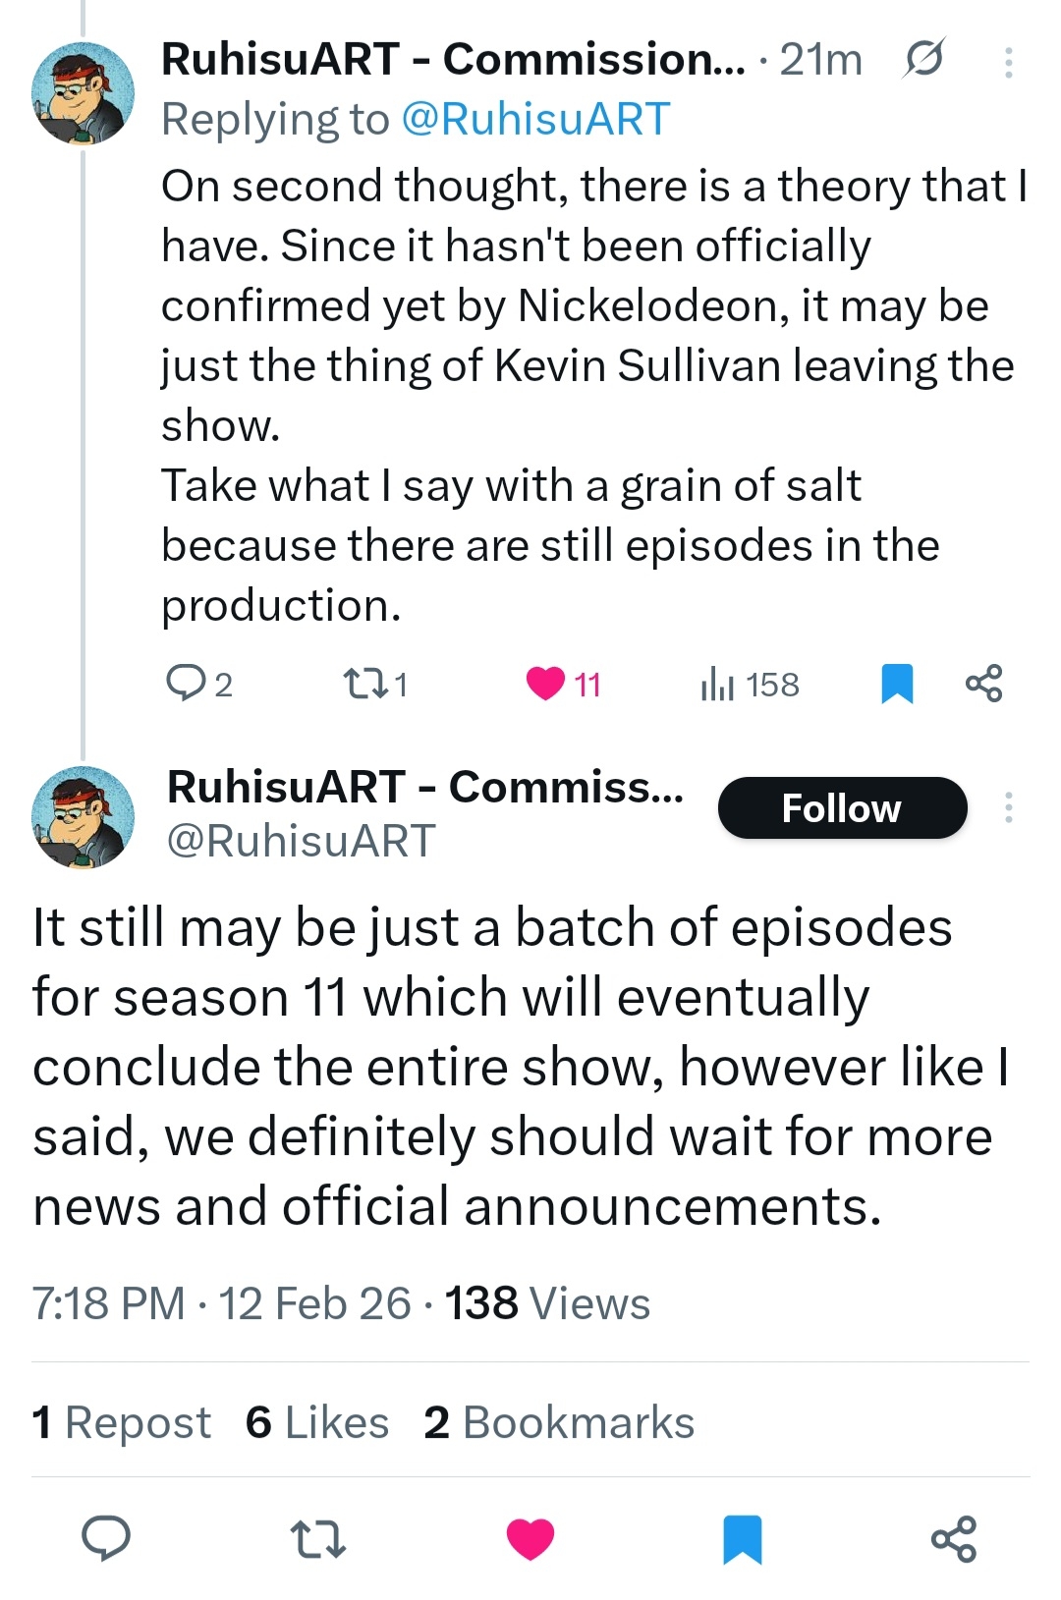Viewport: 1061px width, 1600px height.
Task: View analytics showing 158 views
Action: pos(750,684)
